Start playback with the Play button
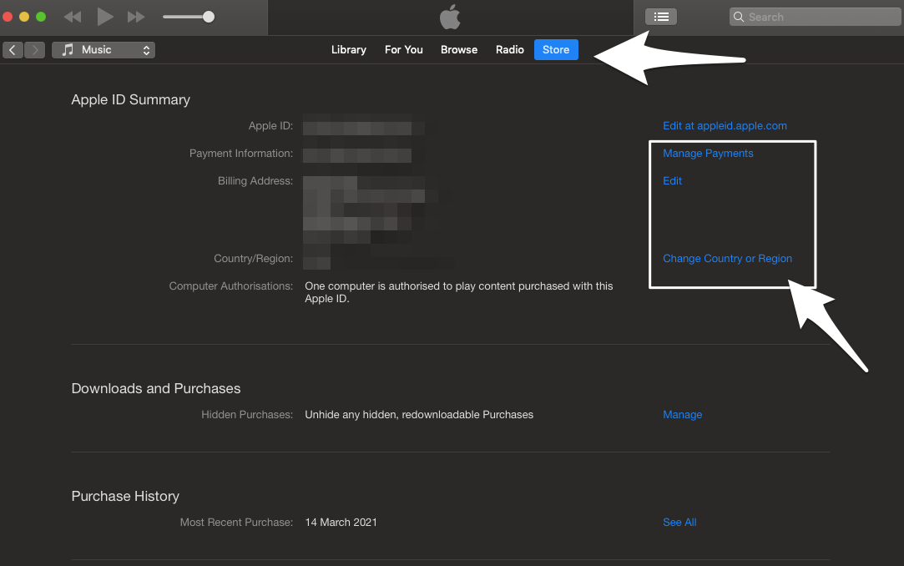904x566 pixels. pyautogui.click(x=105, y=17)
